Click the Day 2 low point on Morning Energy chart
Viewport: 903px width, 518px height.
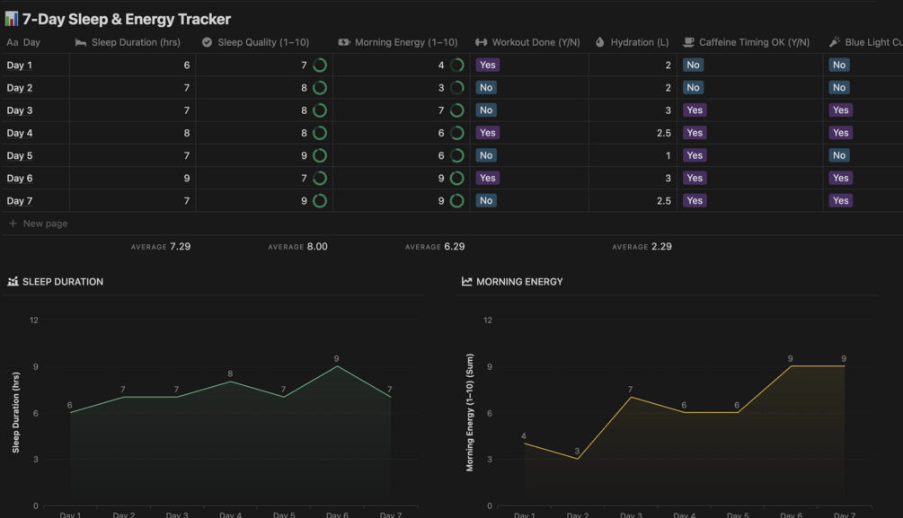pos(577,459)
